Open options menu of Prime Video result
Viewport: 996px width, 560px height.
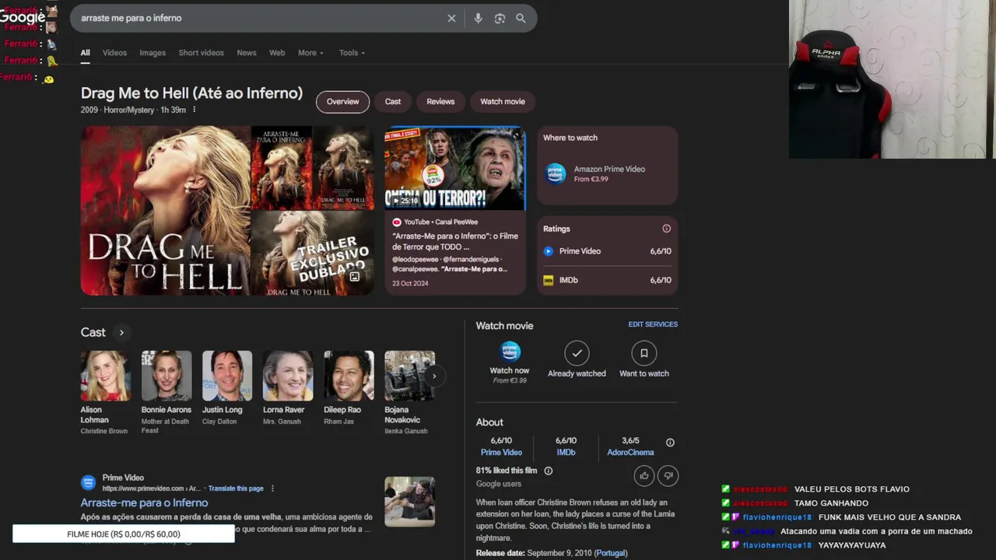[x=272, y=488]
